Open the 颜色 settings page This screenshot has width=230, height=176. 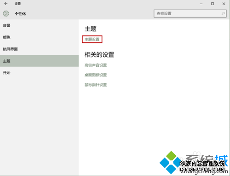[x=39, y=37]
